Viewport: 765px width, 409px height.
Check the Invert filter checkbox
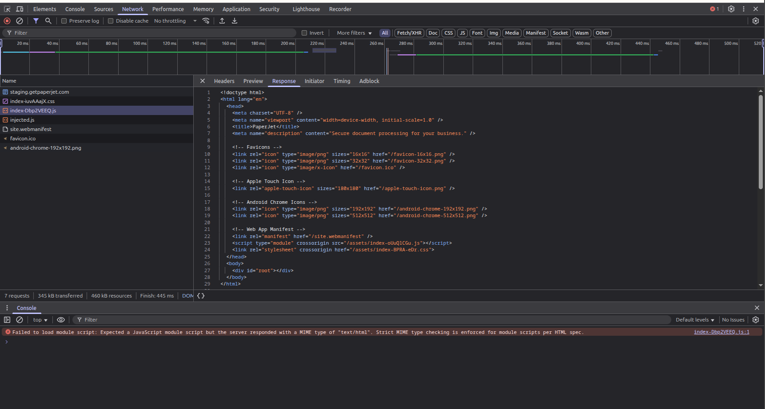304,33
